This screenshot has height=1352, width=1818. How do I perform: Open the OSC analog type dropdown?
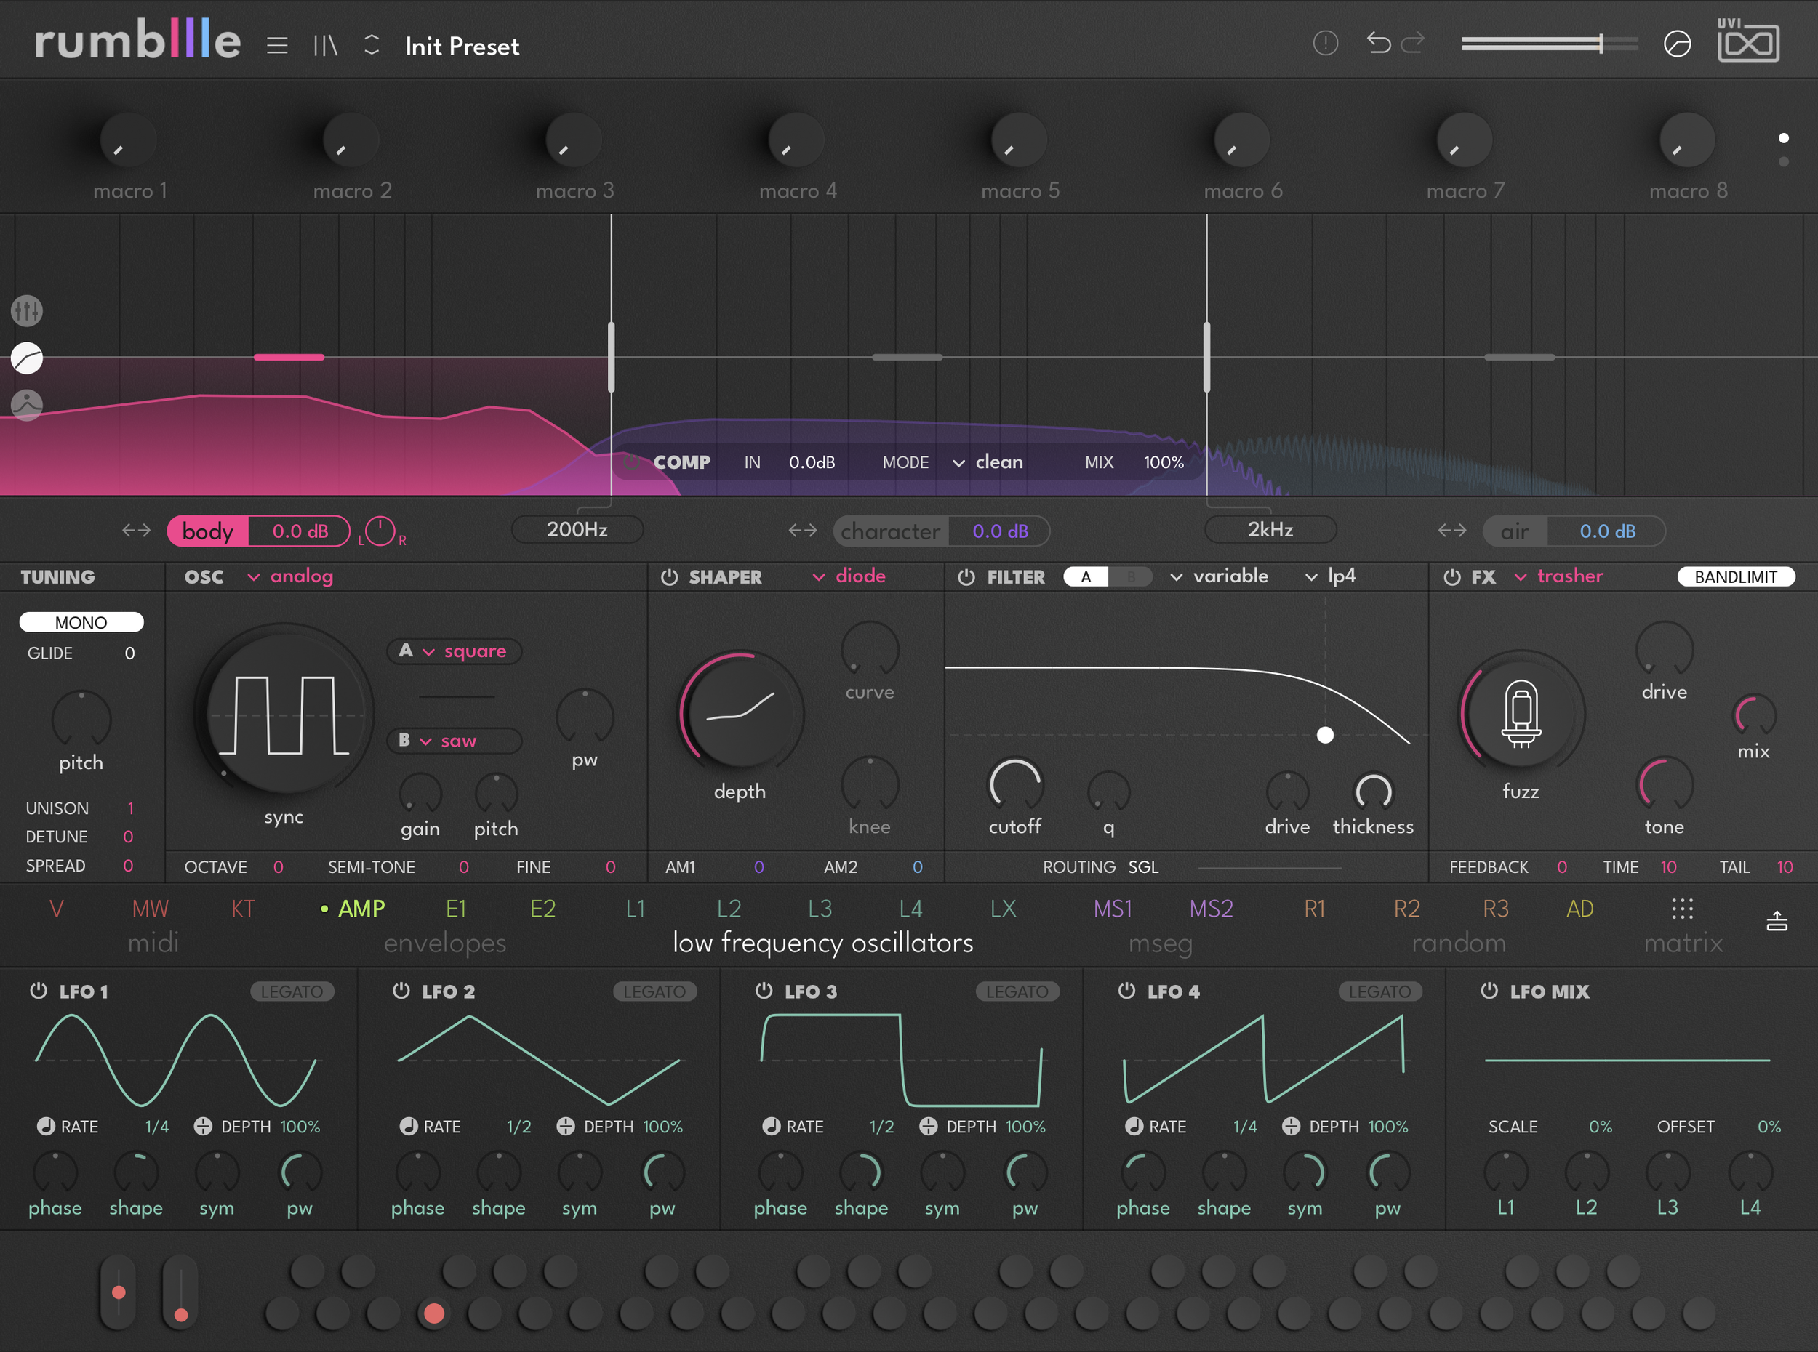pos(292,576)
